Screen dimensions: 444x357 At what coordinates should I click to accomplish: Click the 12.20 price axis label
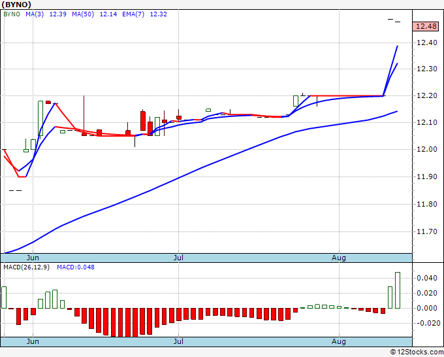click(427, 96)
